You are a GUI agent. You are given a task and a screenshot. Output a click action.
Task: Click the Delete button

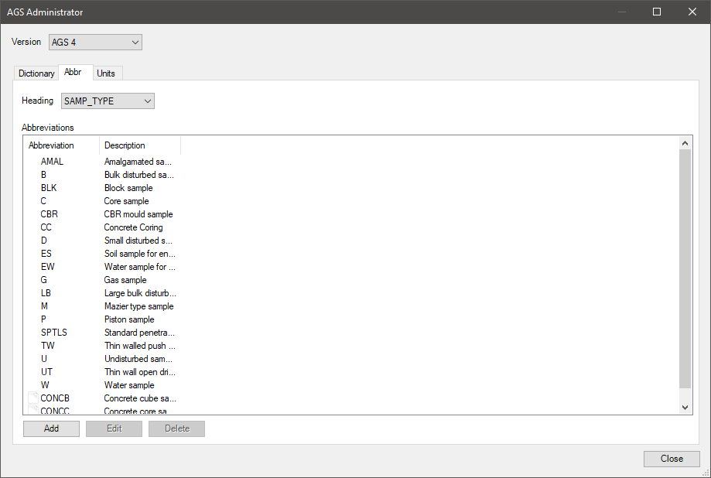176,428
